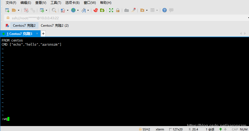
Task: Click the highlight pen icon
Action: click(133, 10)
